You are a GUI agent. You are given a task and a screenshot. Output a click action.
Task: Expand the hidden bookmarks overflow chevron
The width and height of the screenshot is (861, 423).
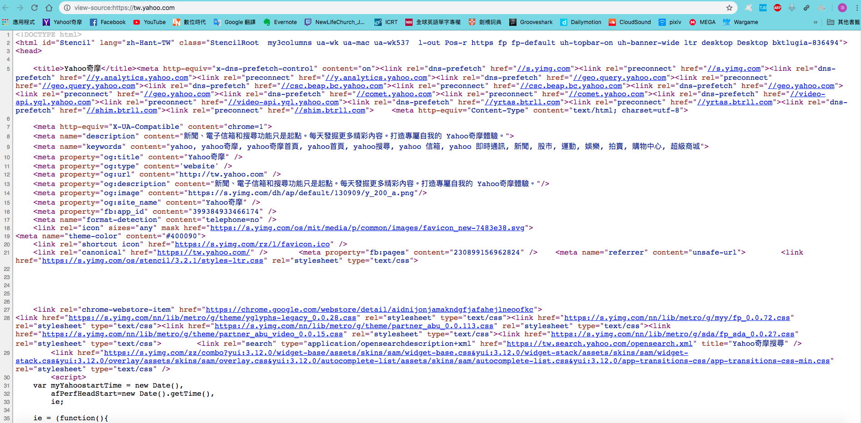tap(815, 22)
